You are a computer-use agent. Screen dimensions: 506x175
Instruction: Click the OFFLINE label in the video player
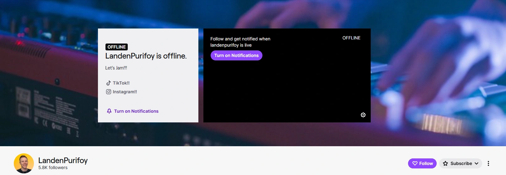[x=351, y=38]
